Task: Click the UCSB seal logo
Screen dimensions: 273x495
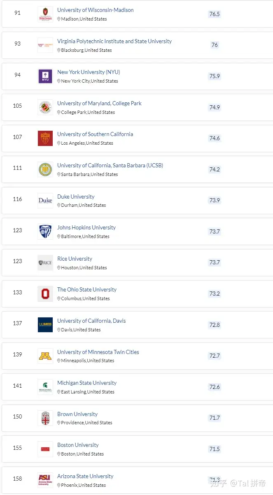Action: 45,169
